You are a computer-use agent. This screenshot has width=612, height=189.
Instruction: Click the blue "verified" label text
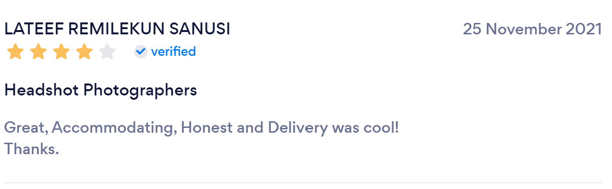pos(173,51)
